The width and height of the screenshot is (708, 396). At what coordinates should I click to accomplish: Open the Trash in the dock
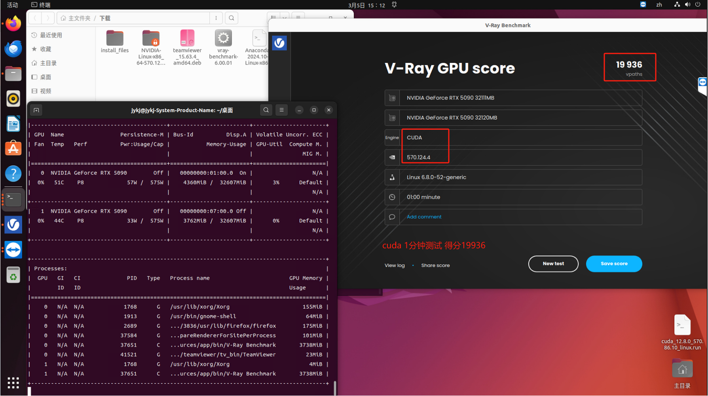(x=13, y=275)
